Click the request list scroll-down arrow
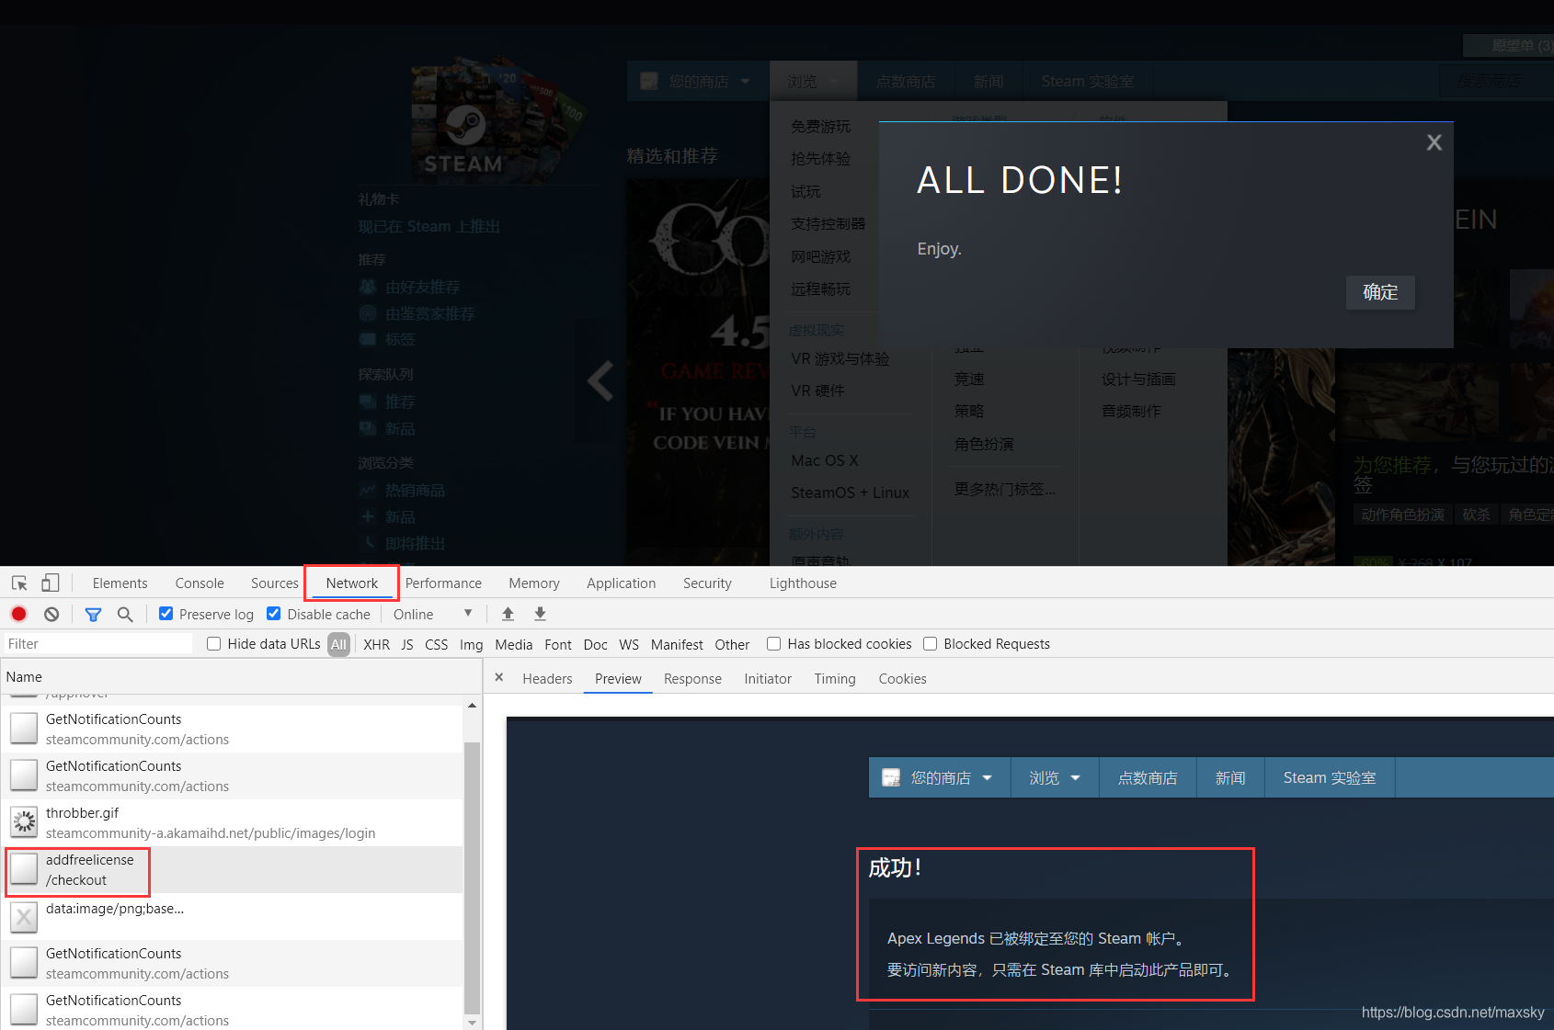This screenshot has height=1030, width=1554. tap(472, 1022)
